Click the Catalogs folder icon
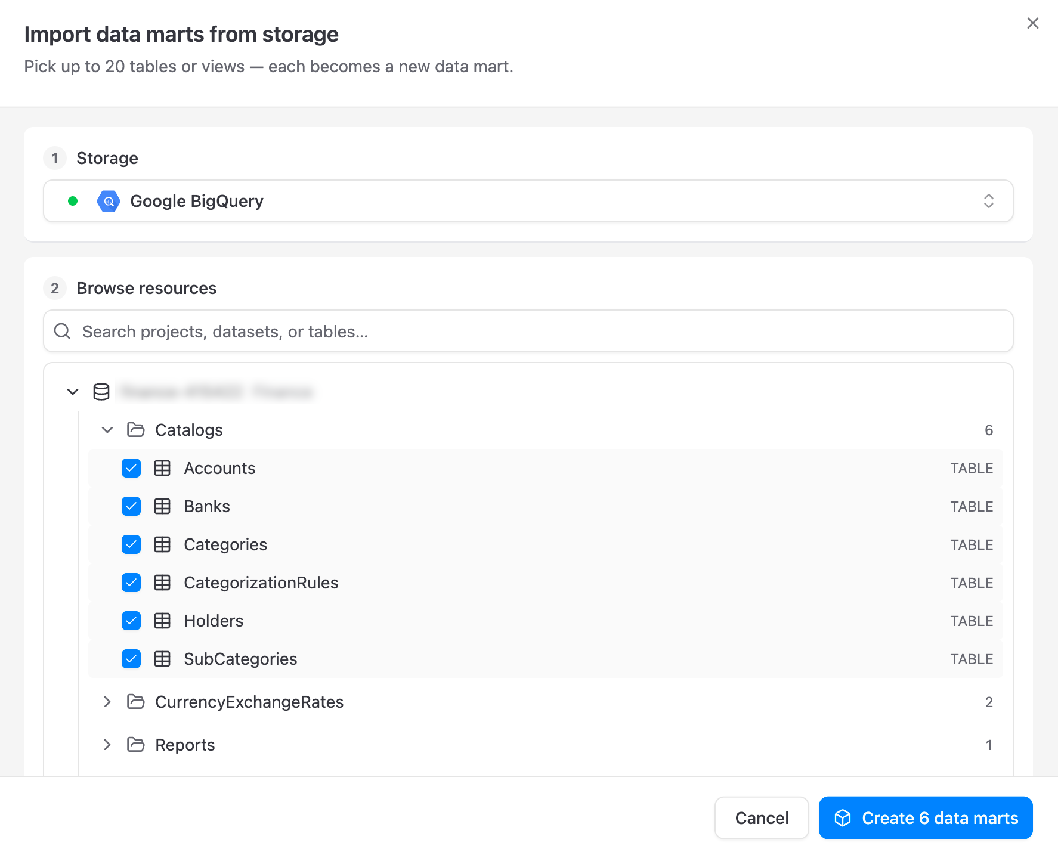This screenshot has height=855, width=1058. tap(136, 430)
